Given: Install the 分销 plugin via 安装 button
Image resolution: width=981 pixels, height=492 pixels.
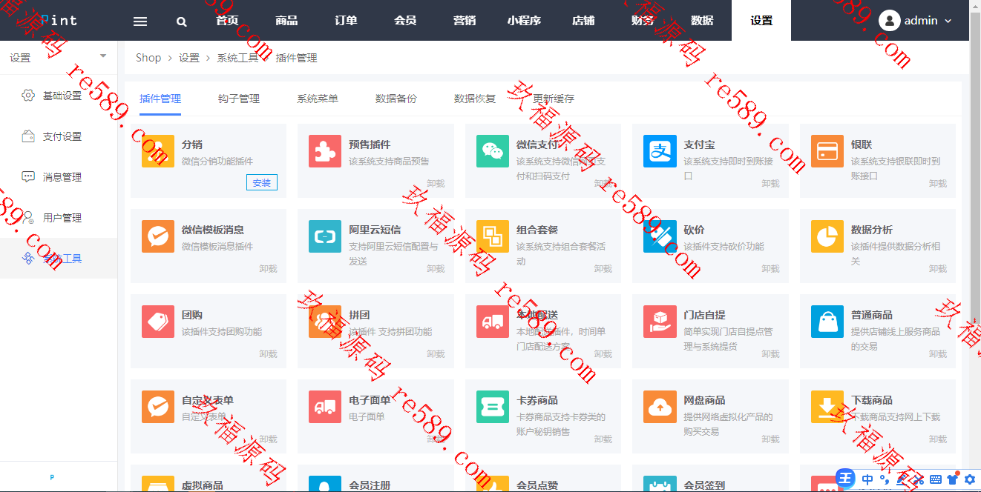Looking at the screenshot, I should click(x=262, y=182).
